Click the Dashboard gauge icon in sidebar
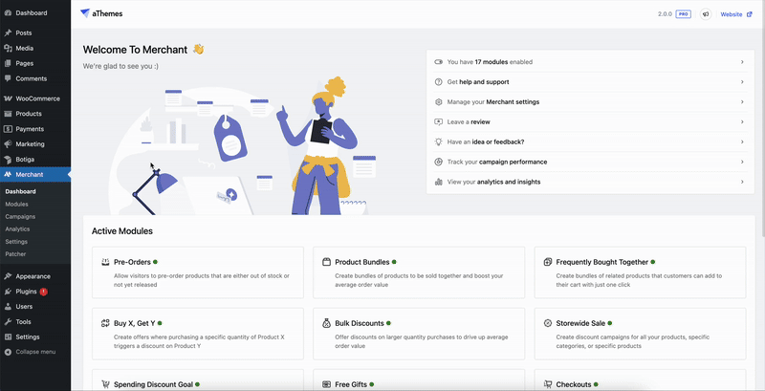 pyautogui.click(x=8, y=13)
